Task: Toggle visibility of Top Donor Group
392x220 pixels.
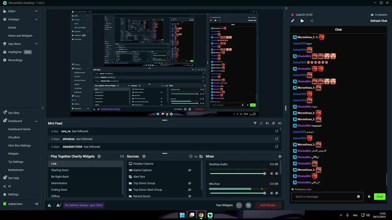Action: click(190, 183)
